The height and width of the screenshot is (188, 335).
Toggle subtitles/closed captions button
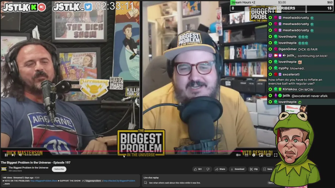coord(246,155)
